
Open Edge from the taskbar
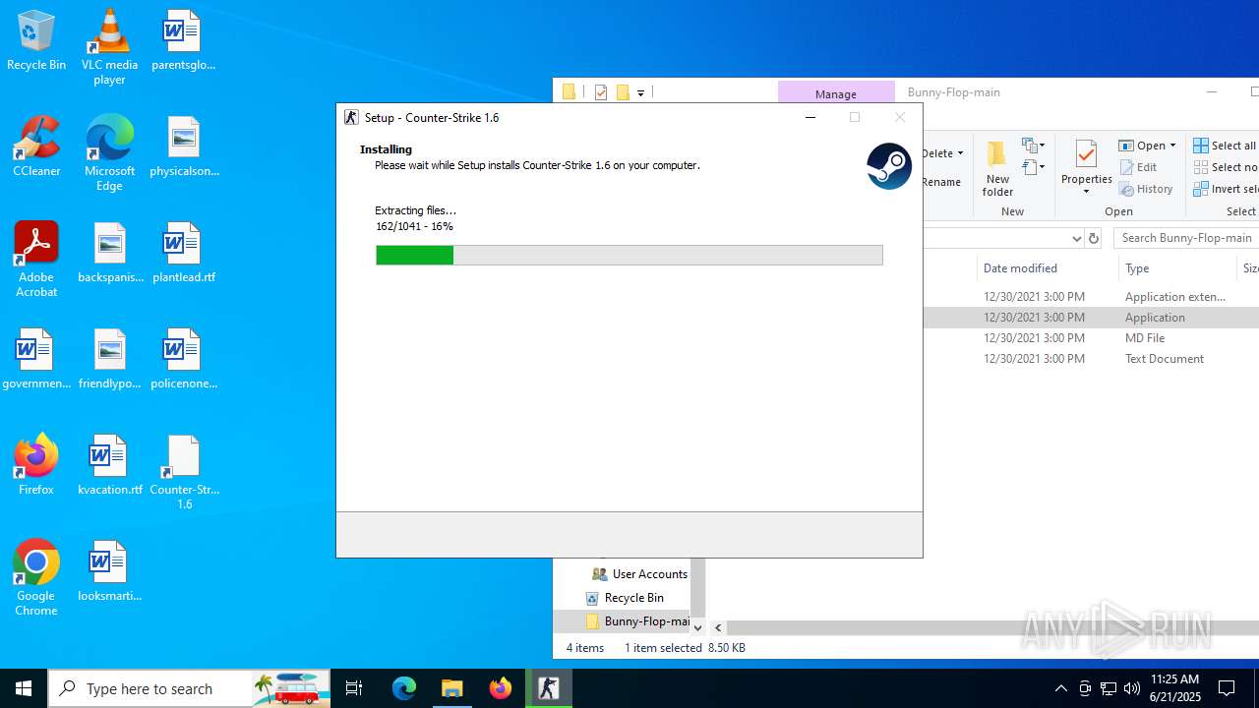click(x=404, y=688)
